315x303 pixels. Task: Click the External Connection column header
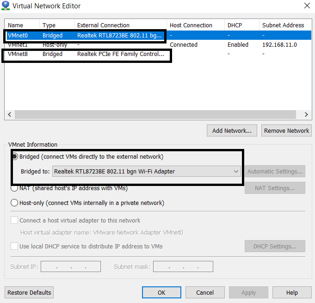(121, 25)
